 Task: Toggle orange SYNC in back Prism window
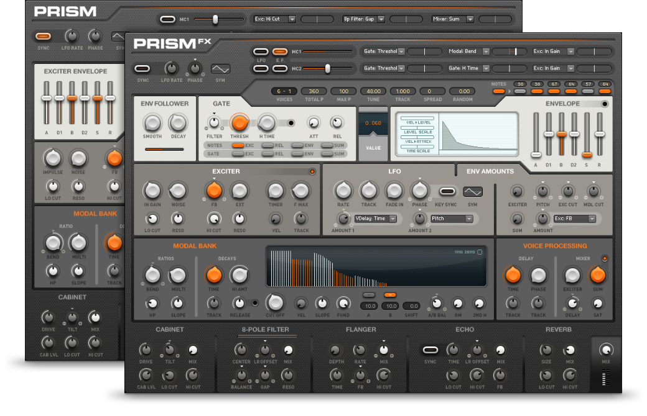tap(44, 37)
